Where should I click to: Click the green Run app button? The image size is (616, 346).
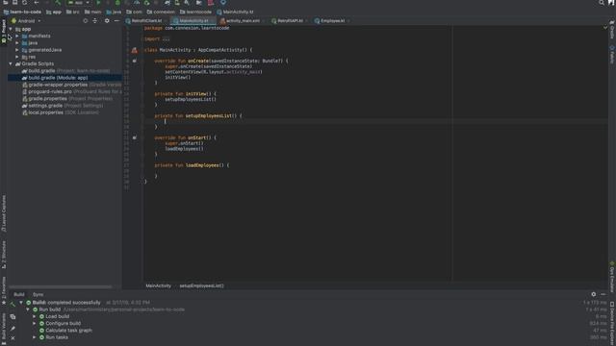click(x=98, y=3)
